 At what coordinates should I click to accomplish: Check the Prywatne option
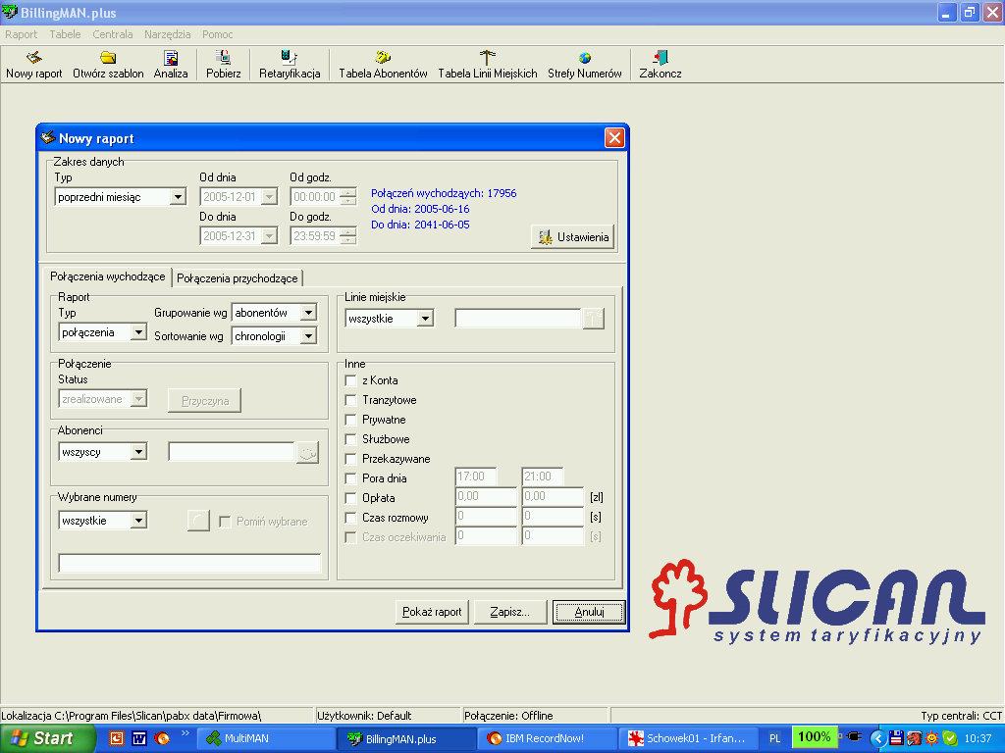(350, 420)
